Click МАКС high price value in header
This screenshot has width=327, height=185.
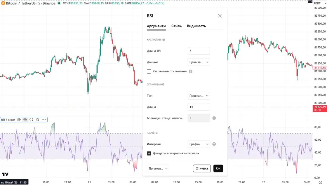click(x=98, y=3)
